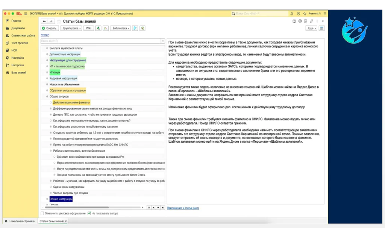This screenshot has height=228, width=385.
Task: Collapse the Общие вопросы node
Action: [x=47, y=97]
